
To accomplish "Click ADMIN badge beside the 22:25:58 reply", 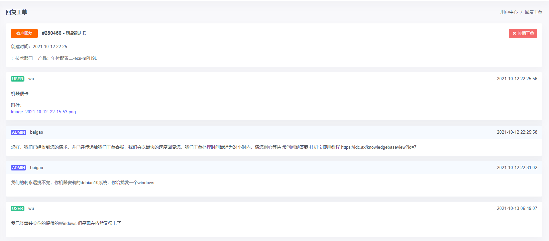I will point(18,132).
